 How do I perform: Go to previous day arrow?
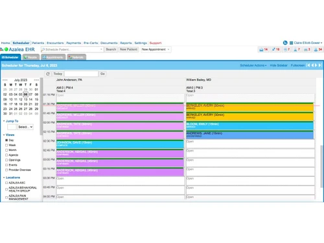point(312,65)
